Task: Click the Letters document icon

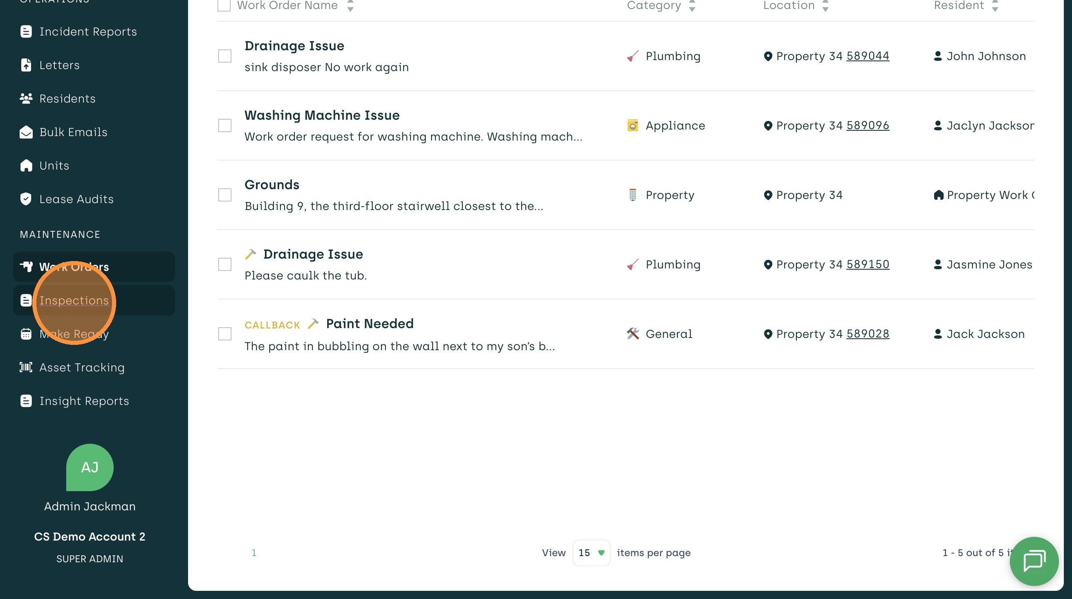Action: pyautogui.click(x=26, y=65)
